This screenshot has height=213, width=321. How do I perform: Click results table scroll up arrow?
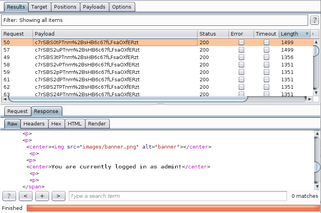click(316, 42)
